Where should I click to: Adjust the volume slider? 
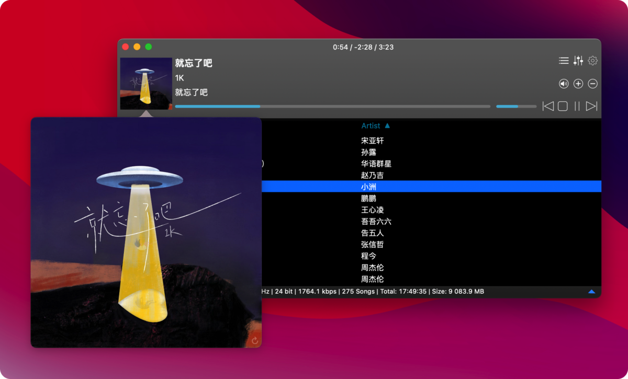pyautogui.click(x=517, y=106)
